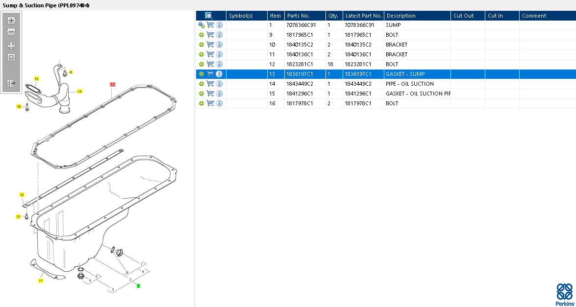This screenshot has height=307, width=576.
Task: Open info for selected GASKET - SUMP row
Action: coord(219,74)
